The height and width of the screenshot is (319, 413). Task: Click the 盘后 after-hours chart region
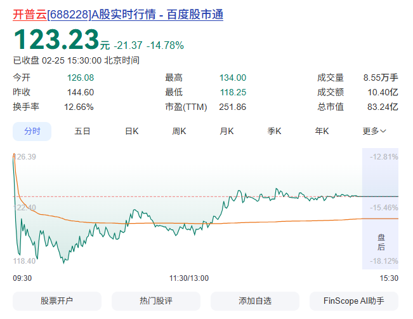pyautogui.click(x=381, y=241)
